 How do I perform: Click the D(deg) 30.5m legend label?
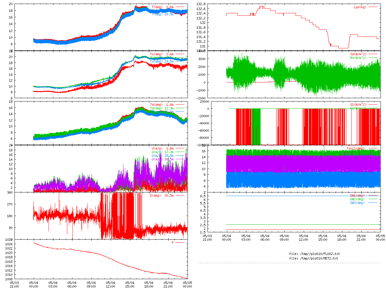click(x=162, y=195)
